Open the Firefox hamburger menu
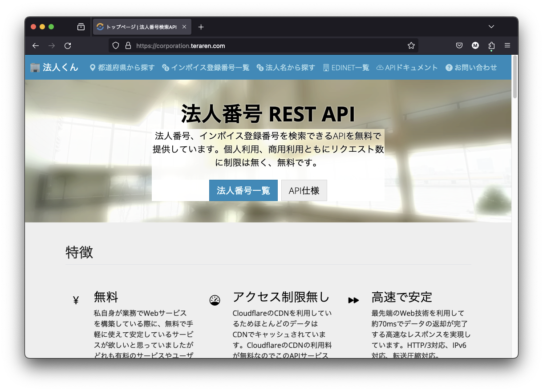 click(507, 45)
